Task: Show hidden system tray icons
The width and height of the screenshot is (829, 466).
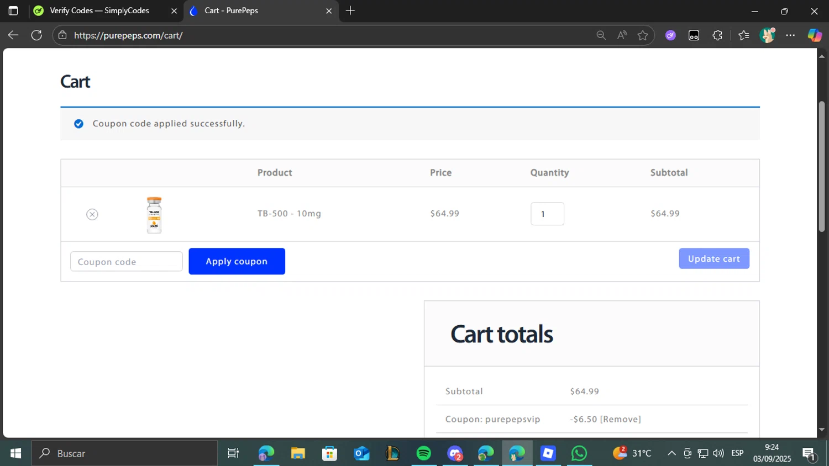Action: pyautogui.click(x=671, y=453)
